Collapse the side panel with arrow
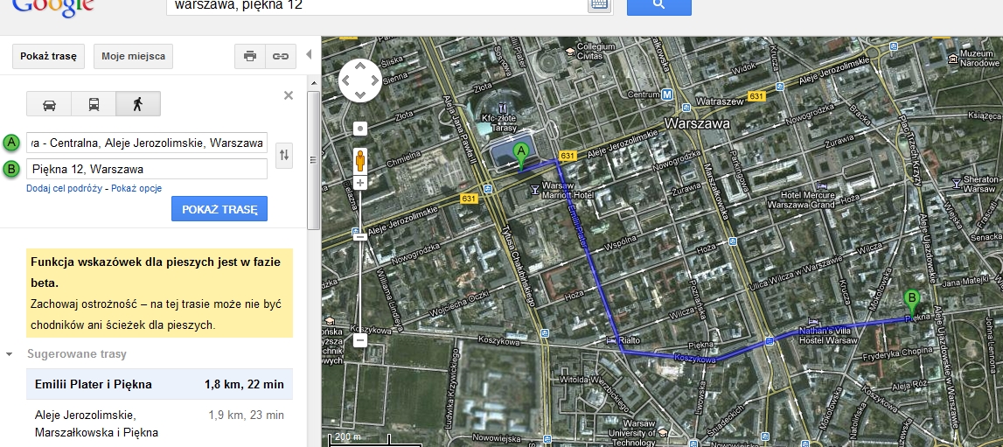 309,55
